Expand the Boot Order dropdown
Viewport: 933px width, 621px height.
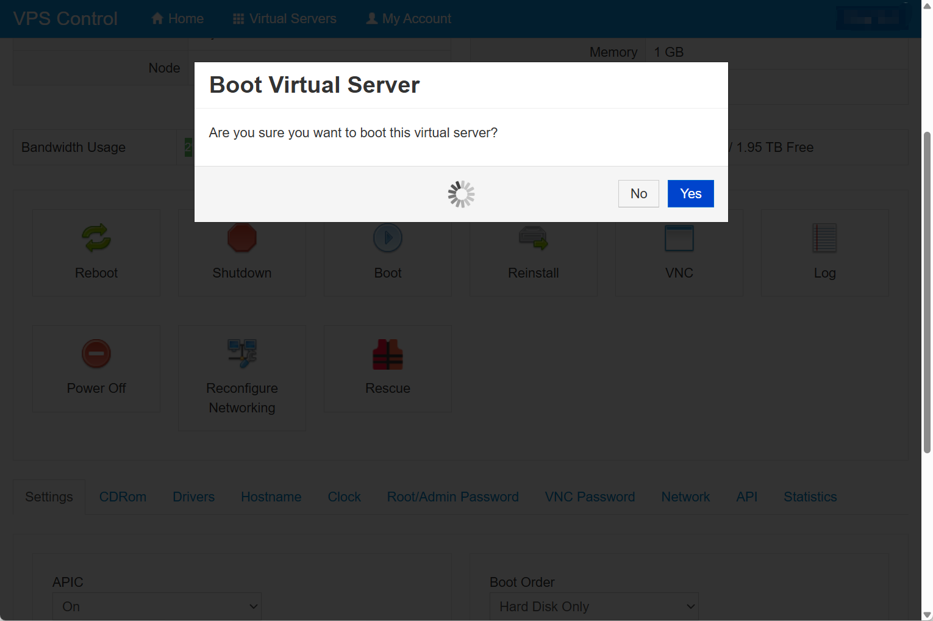tap(594, 606)
